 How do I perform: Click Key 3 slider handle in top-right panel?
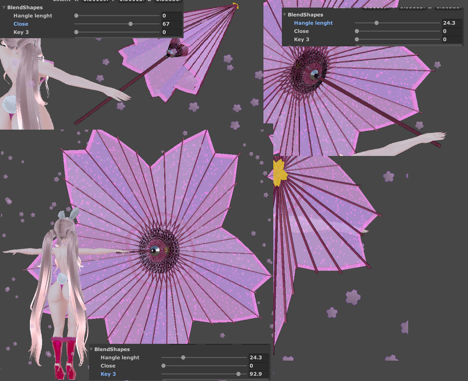point(357,40)
